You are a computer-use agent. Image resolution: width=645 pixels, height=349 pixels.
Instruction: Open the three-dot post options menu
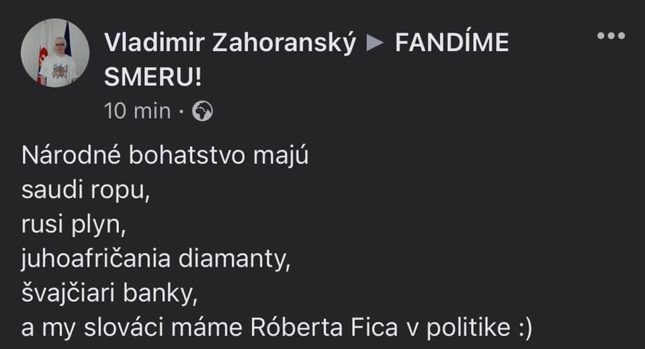(x=611, y=36)
